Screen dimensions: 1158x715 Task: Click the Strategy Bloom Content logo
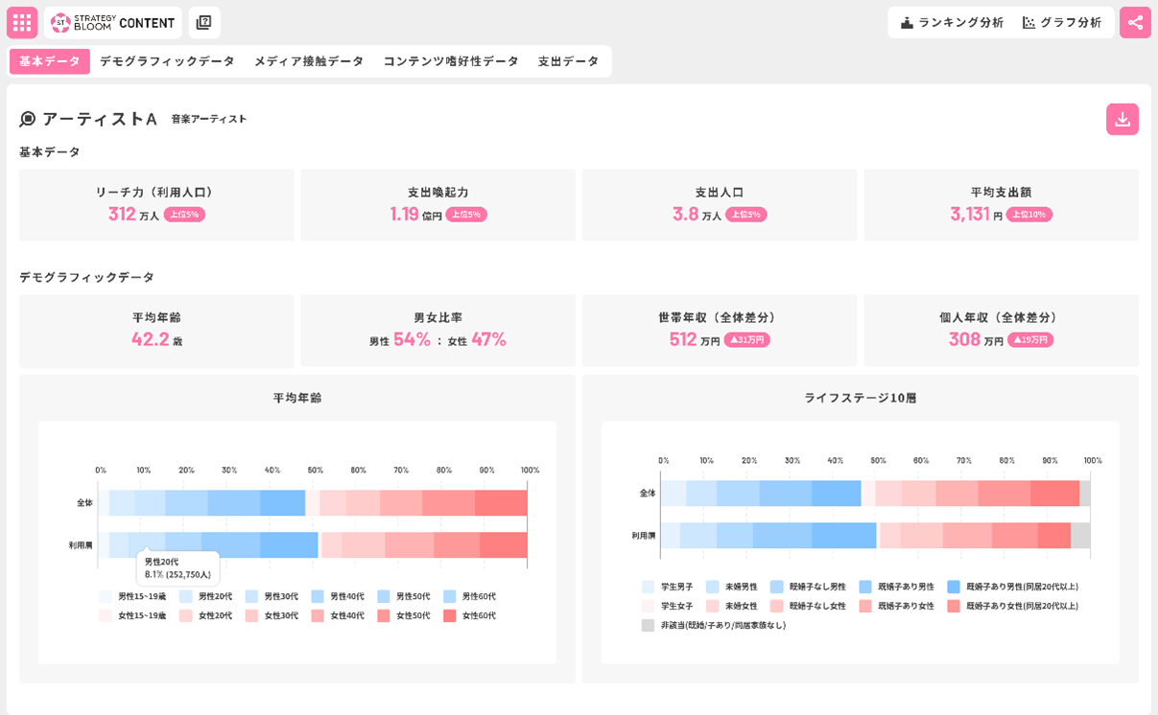(x=113, y=22)
